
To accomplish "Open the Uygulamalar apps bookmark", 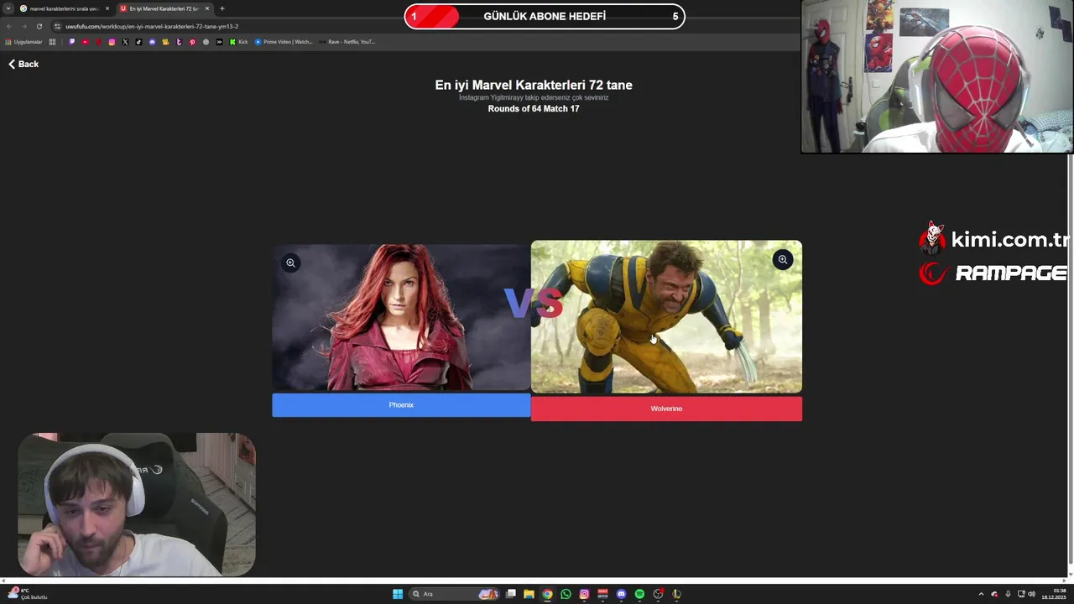I will [x=23, y=42].
